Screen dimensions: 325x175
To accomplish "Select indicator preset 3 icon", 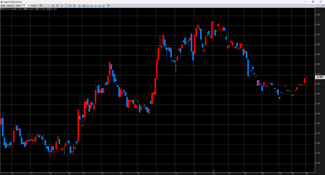I will (96, 5).
